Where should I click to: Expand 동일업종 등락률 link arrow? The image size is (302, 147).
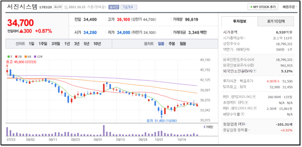[249, 130]
